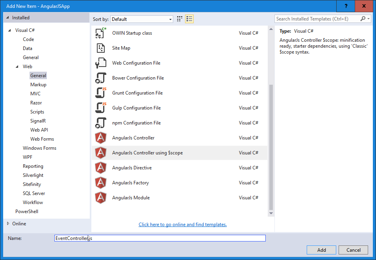Select the Razor category

36,103
